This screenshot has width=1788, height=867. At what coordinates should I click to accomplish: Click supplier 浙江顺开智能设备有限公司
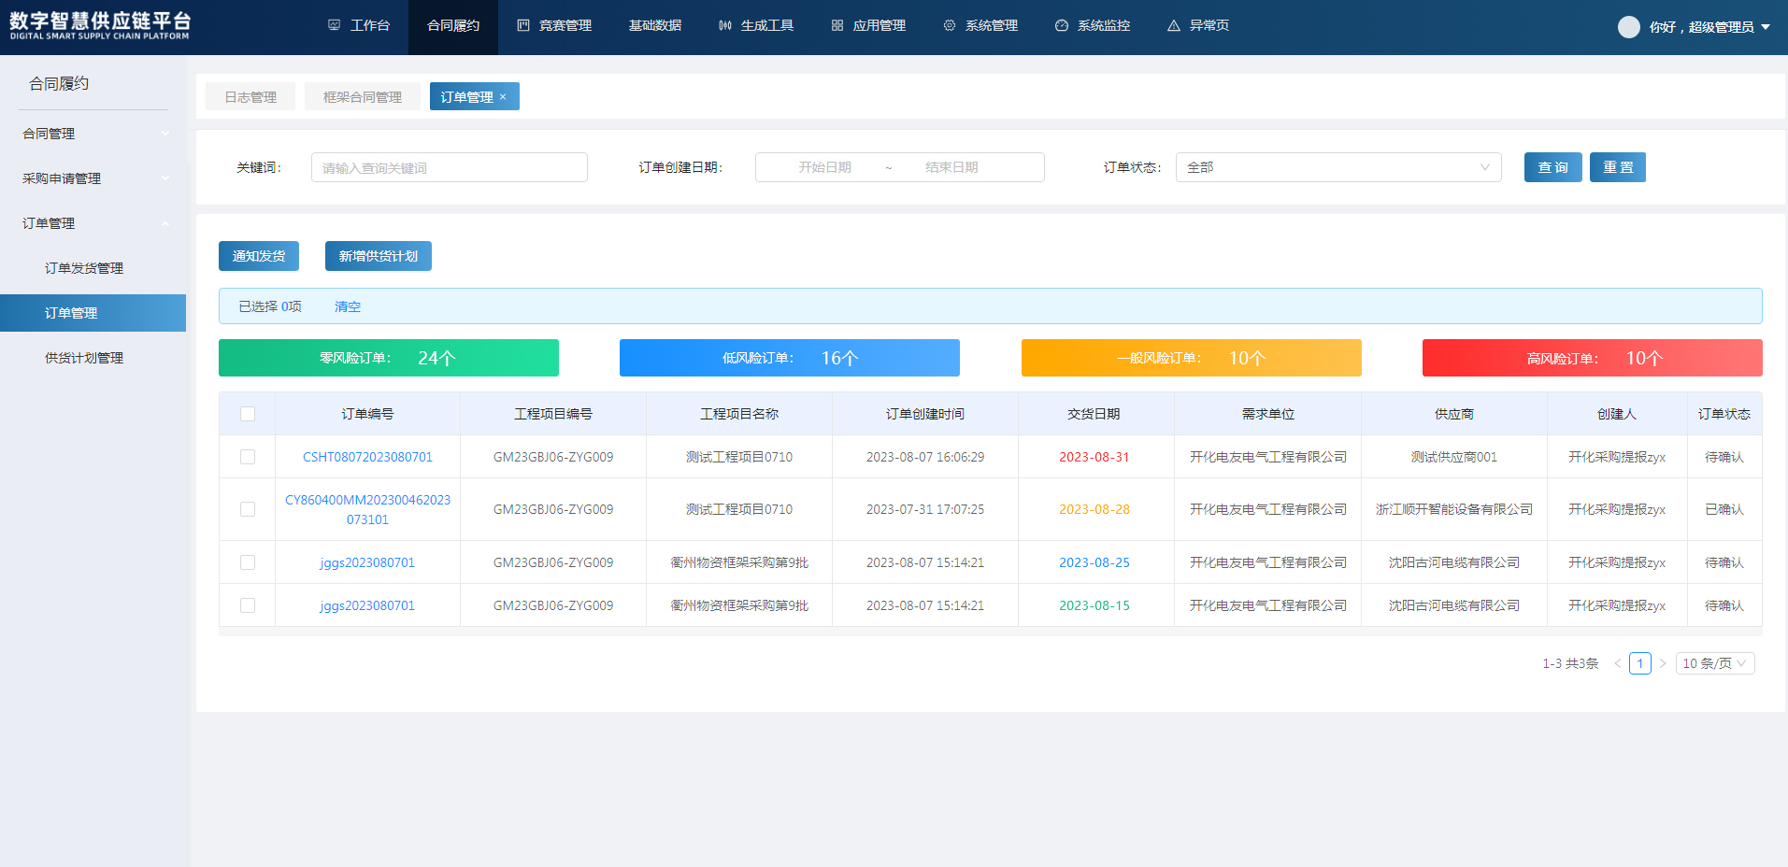1454,509
